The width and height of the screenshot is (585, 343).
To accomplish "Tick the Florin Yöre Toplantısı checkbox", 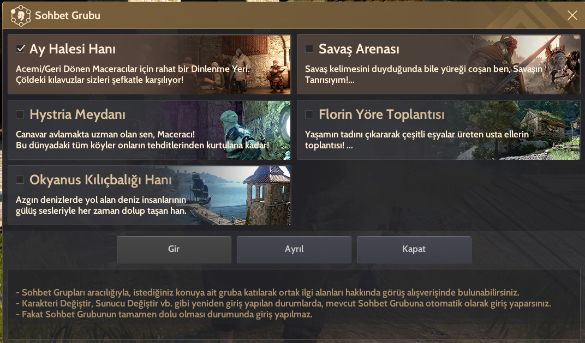I will coord(309,114).
